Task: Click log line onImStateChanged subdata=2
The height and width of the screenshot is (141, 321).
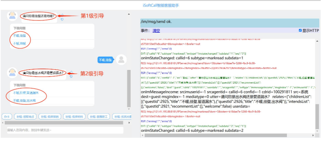Action: (192, 131)
